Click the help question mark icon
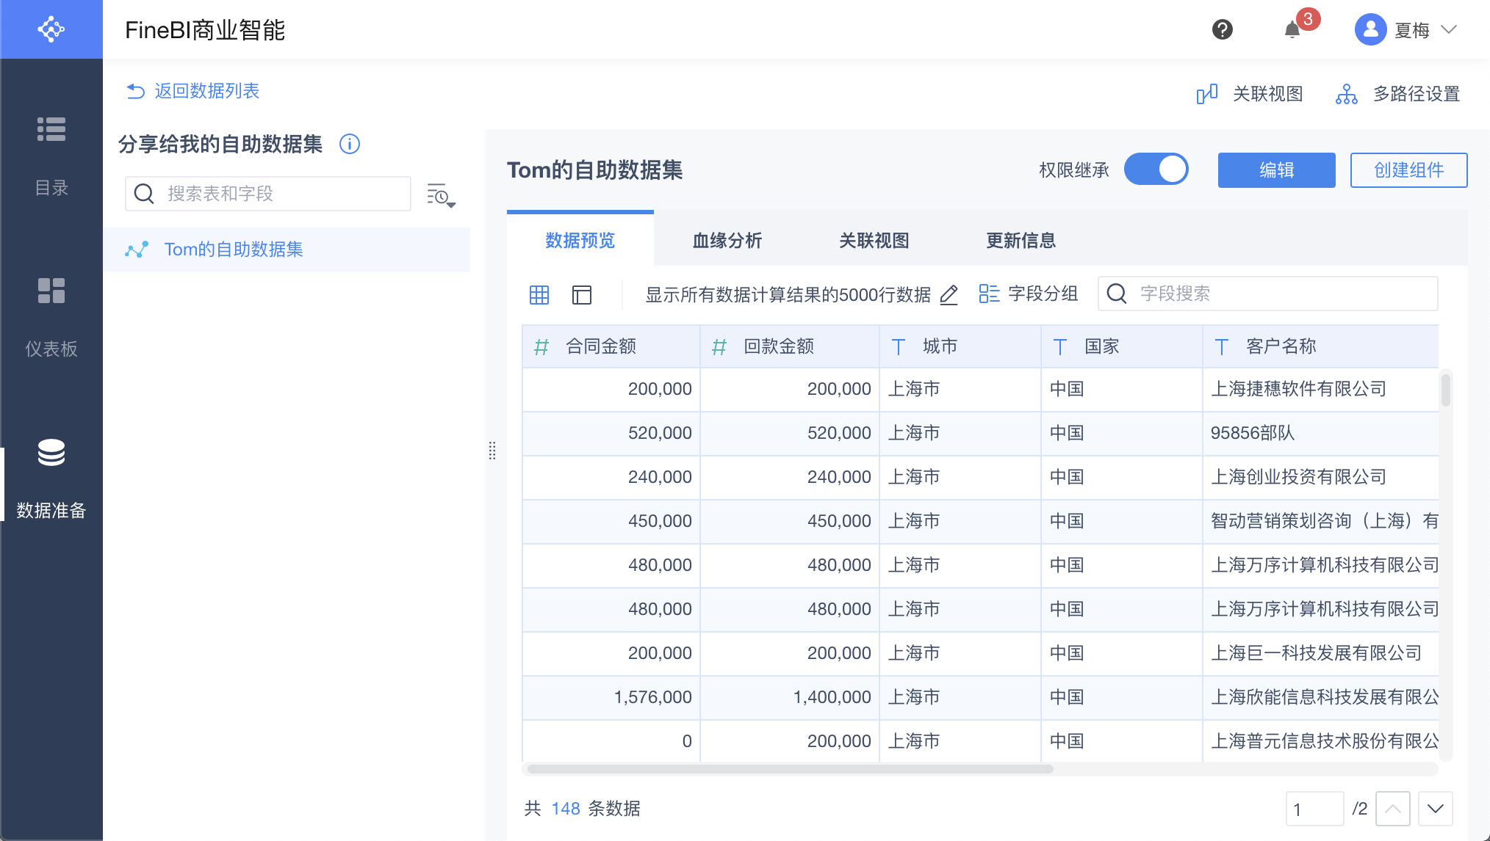 1222,30
